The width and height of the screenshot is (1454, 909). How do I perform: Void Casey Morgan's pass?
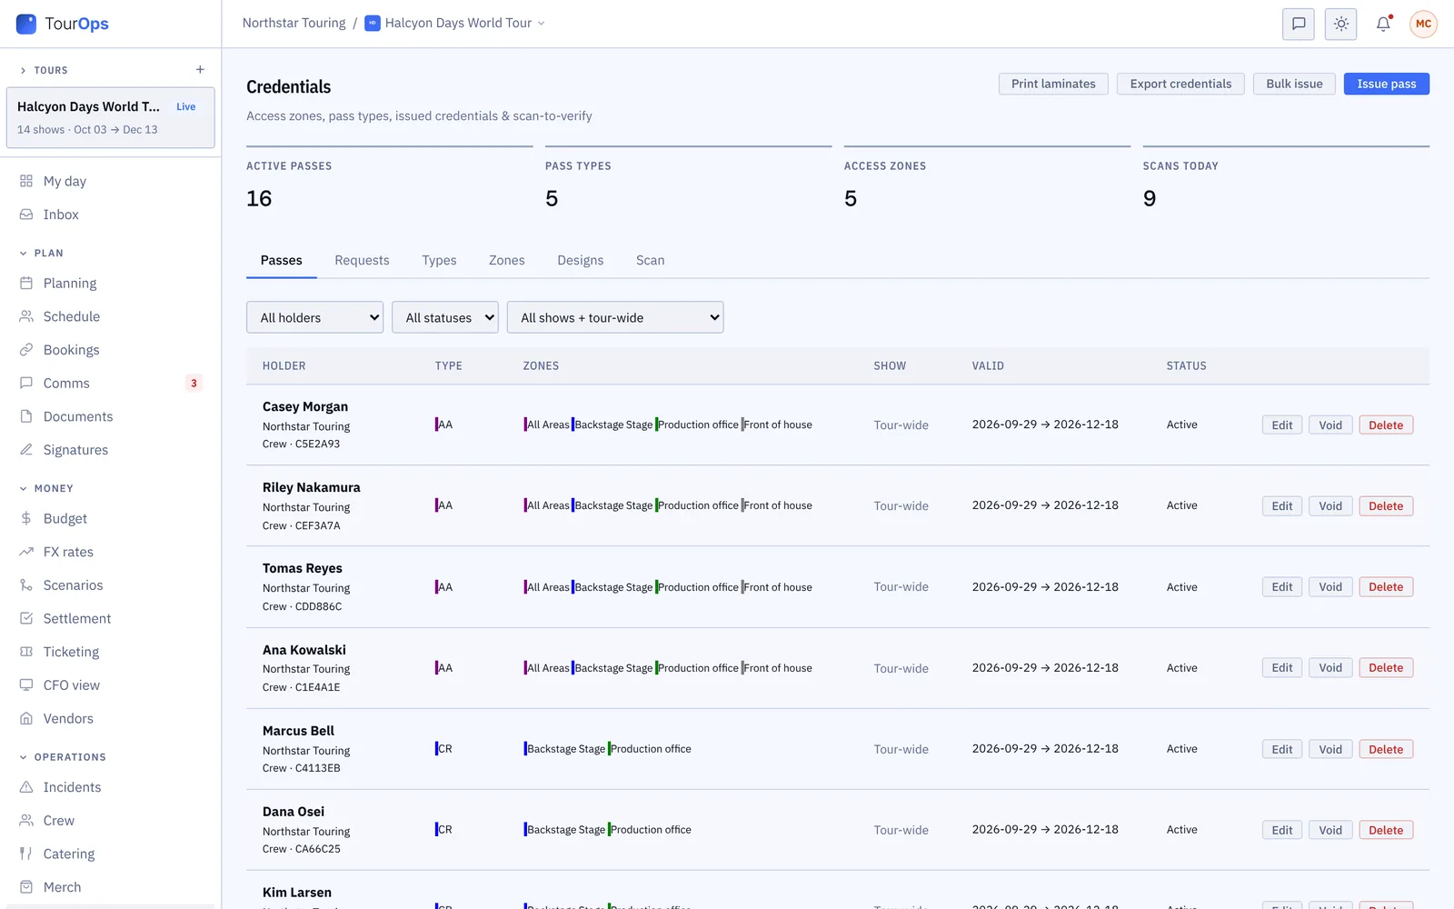click(1330, 425)
